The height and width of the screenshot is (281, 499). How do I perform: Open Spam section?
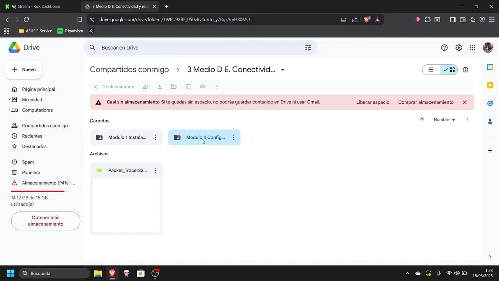click(x=28, y=162)
